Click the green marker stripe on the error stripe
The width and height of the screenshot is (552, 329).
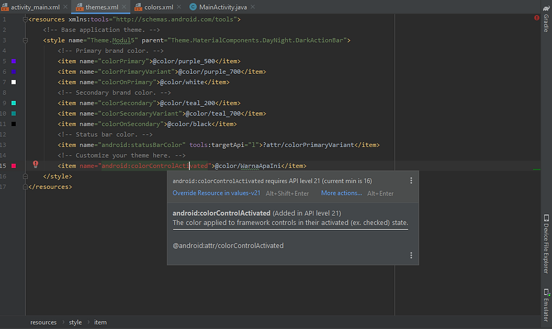pos(536,170)
